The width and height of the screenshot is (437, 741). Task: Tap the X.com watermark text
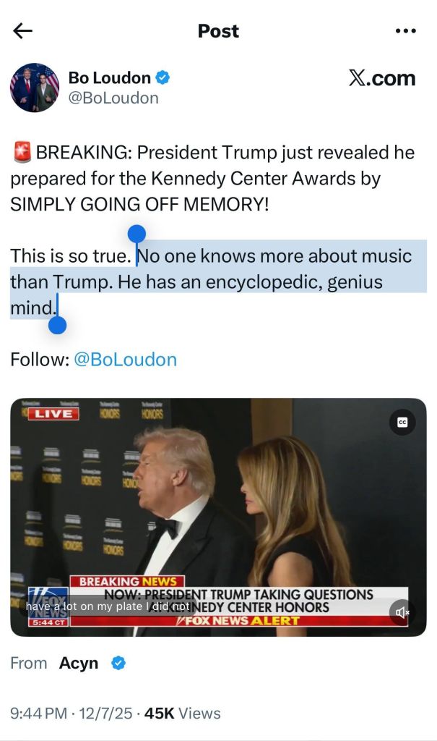pyautogui.click(x=382, y=78)
